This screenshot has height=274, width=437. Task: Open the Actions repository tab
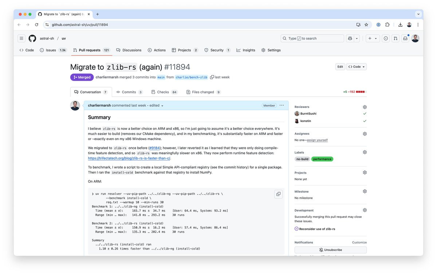[157, 50]
